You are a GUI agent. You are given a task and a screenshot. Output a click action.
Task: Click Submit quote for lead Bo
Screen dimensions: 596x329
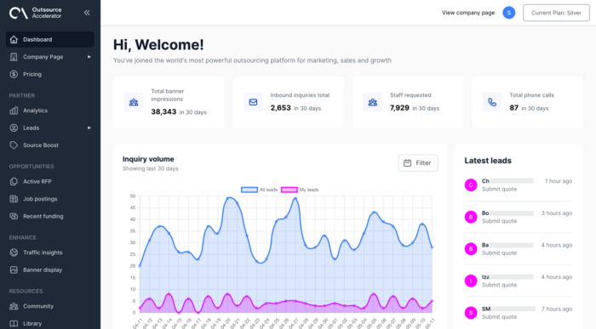499,221
